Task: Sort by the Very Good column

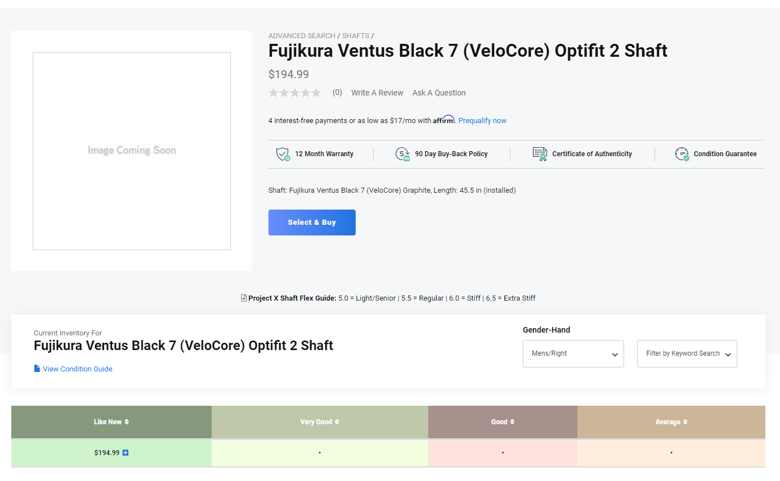Action: (320, 422)
